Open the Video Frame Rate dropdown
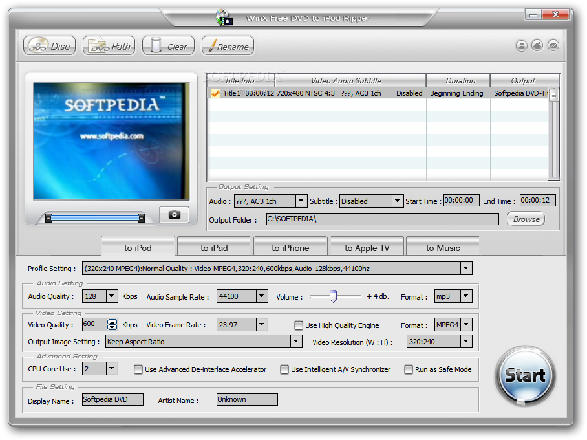This screenshot has width=587, height=440. click(262, 325)
